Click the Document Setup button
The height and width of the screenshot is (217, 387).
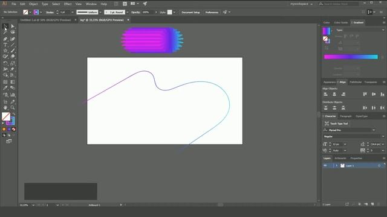click(190, 12)
